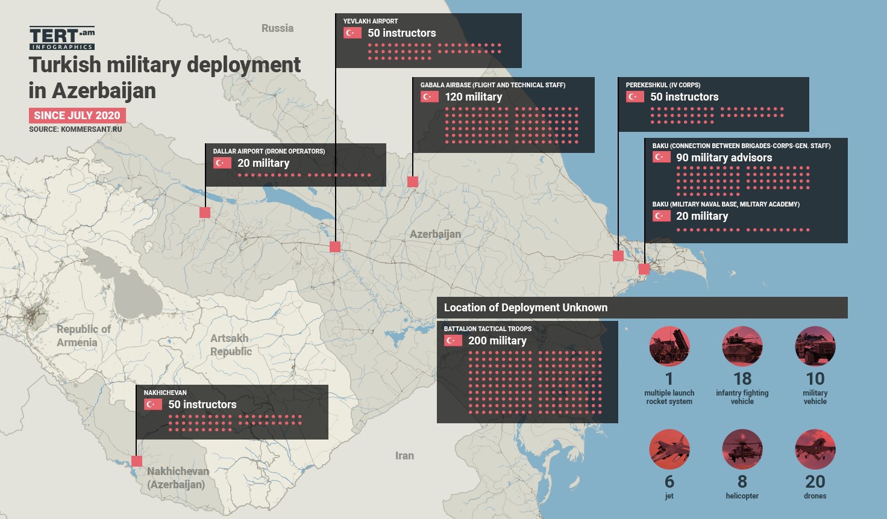Click the Baku red map marker
Image resolution: width=887 pixels, height=519 pixels.
(644, 269)
